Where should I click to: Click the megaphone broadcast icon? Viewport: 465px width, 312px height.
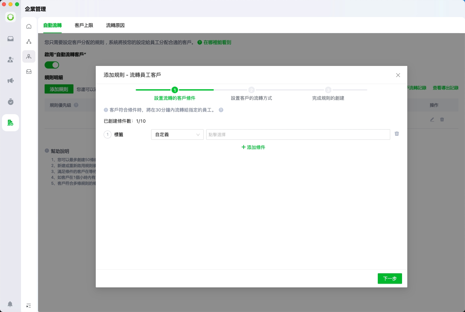10,81
